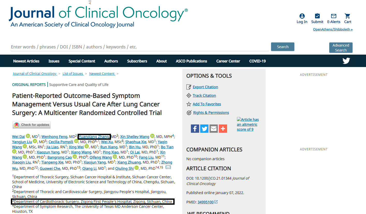Open author Bo Tian's link
Image resolution: width=366 pixels, height=214 pixels.
point(167,147)
